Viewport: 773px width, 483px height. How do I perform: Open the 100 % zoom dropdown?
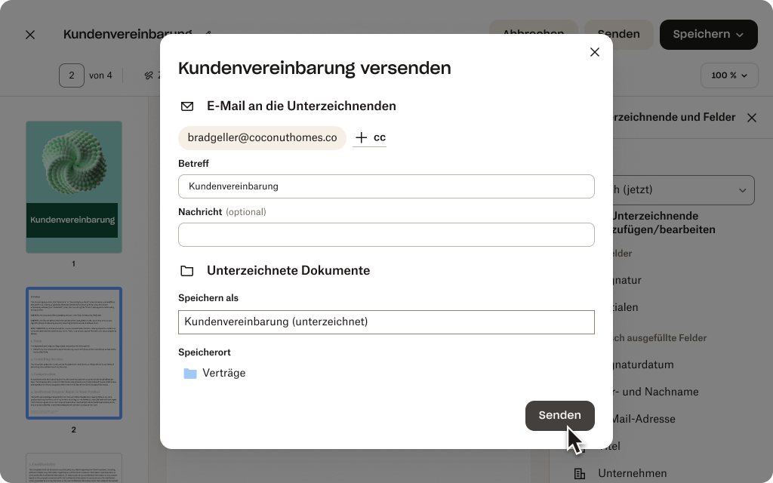(729, 75)
